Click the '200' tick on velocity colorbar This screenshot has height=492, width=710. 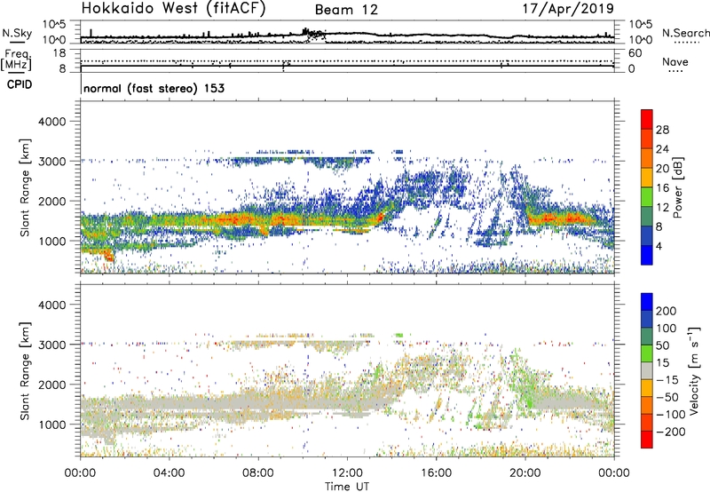pyautogui.click(x=667, y=311)
